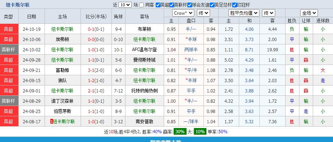The width and height of the screenshot is (333, 142).
Task: Click handicap 一/球半 in the 南安普敦 row
Action: coord(191,122)
